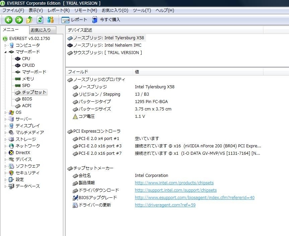Expand the ディスプレイ tree node
This screenshot has height=236, width=289.
click(6, 126)
